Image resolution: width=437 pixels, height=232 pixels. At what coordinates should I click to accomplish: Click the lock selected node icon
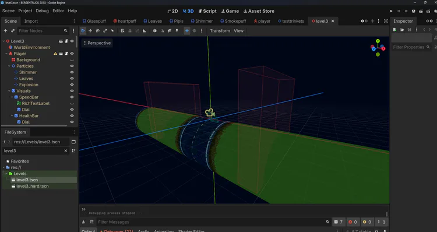130,31
